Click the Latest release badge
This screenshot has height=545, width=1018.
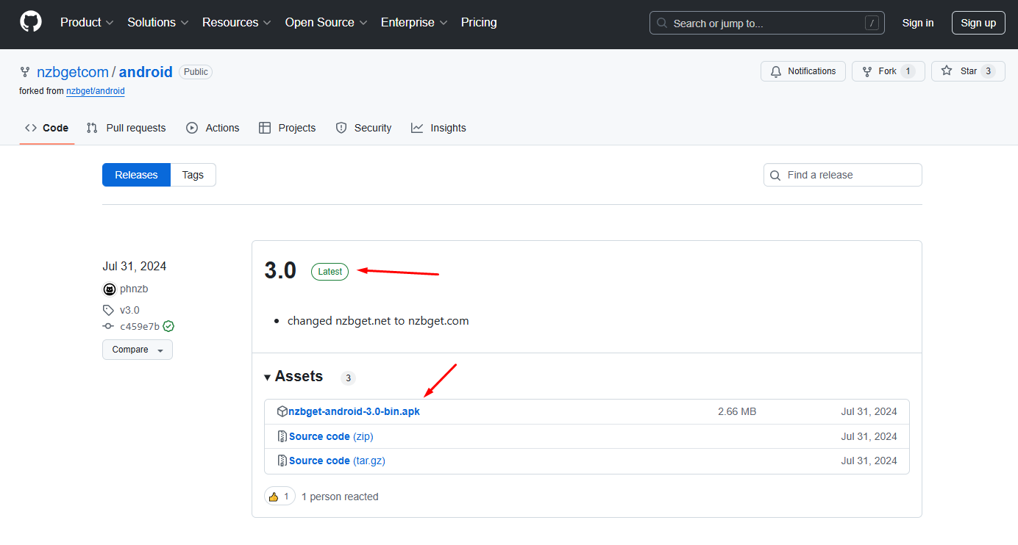[330, 272]
